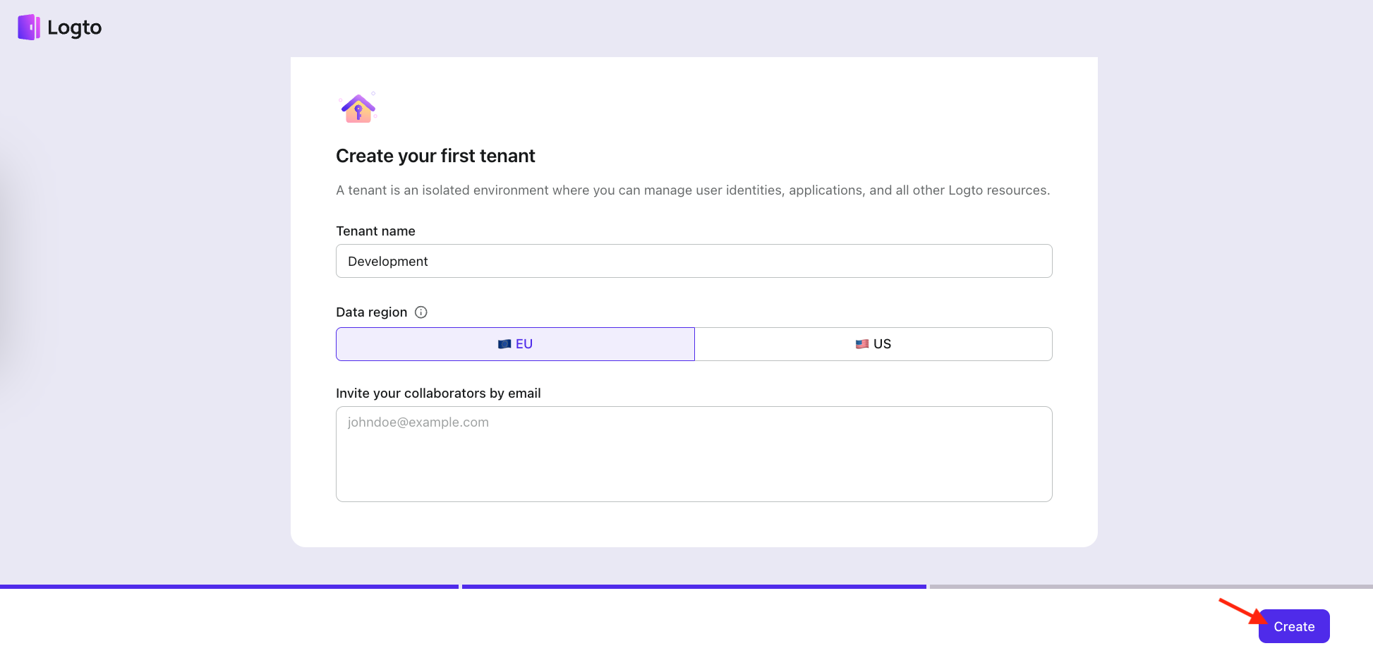This screenshot has height=653, width=1373.
Task: Click 'Invite your collaborators by email' label
Action: [x=438, y=393]
